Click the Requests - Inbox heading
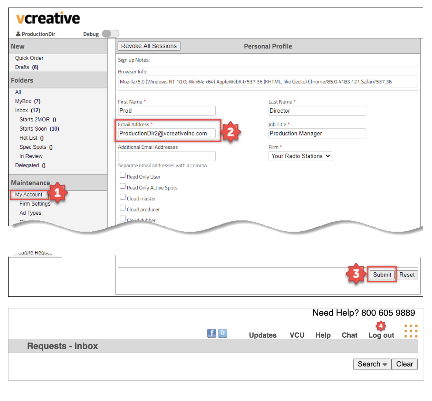Screen dimensions: 432x401 [62, 346]
